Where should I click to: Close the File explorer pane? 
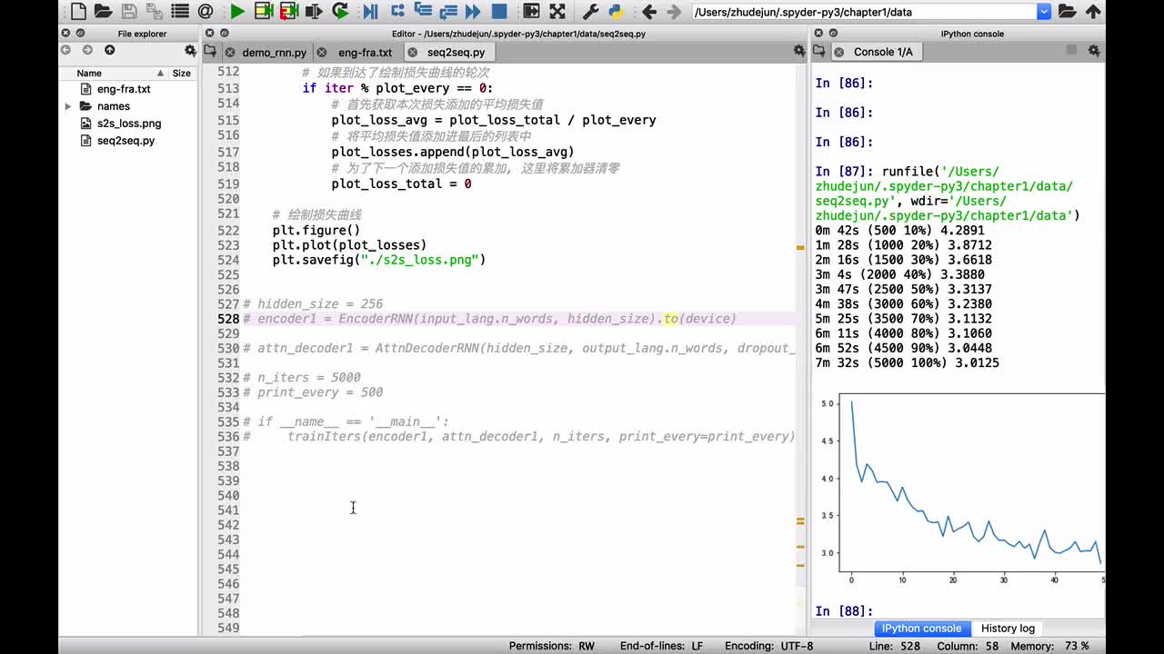point(65,33)
